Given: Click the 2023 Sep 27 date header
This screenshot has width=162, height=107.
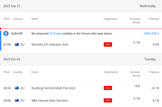Looking at the screenshot, I should pyautogui.click(x=12, y=6).
